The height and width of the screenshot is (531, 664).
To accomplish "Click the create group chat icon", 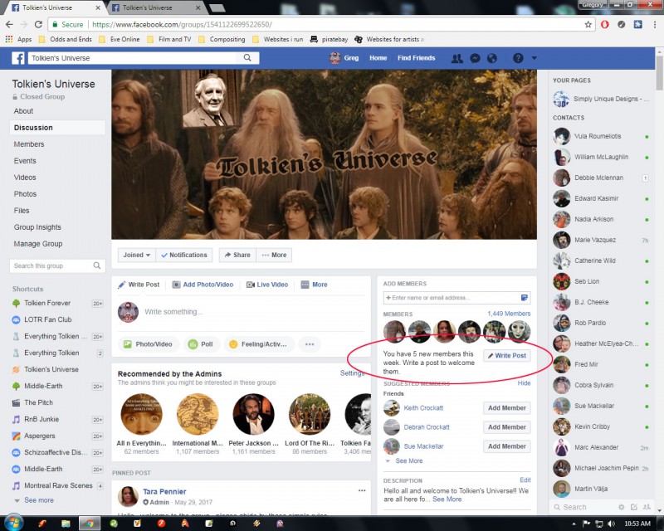I will tap(647, 507).
